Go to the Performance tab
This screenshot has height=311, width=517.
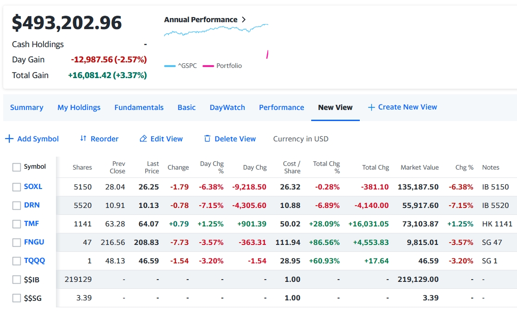click(281, 107)
